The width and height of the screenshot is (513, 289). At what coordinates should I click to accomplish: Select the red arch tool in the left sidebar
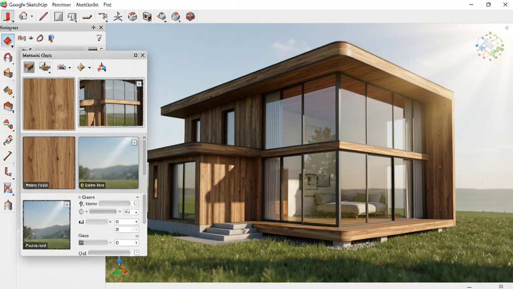pyautogui.click(x=8, y=58)
